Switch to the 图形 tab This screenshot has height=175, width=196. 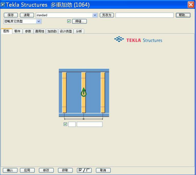pos(6,31)
